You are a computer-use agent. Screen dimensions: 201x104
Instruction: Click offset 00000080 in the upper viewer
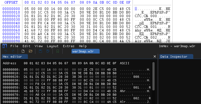(x=11, y=38)
